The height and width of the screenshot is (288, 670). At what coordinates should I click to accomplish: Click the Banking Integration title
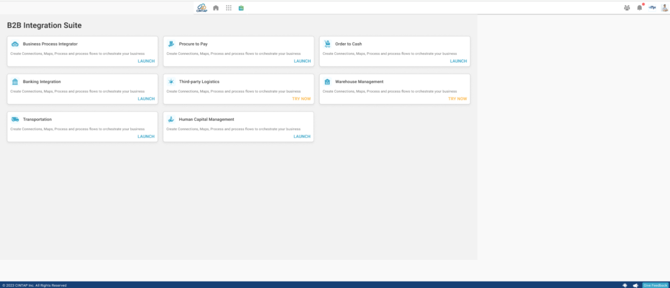(42, 82)
